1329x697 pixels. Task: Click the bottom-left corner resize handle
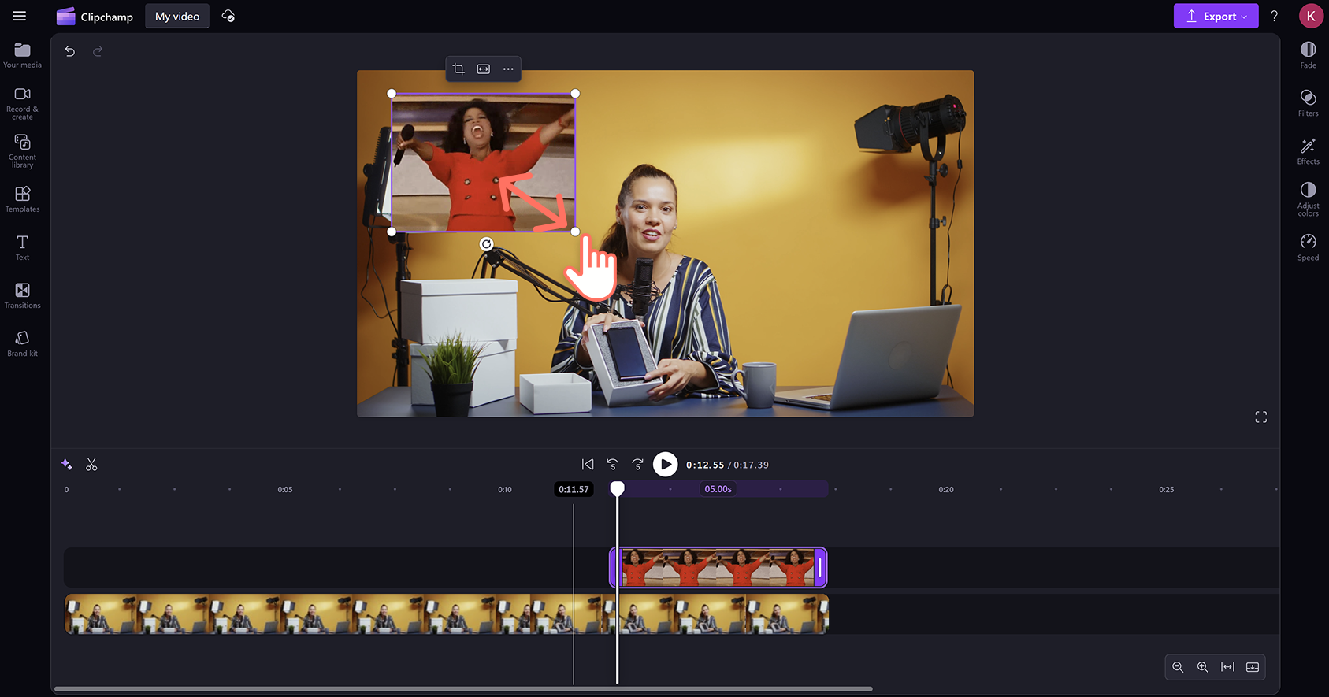pos(392,232)
